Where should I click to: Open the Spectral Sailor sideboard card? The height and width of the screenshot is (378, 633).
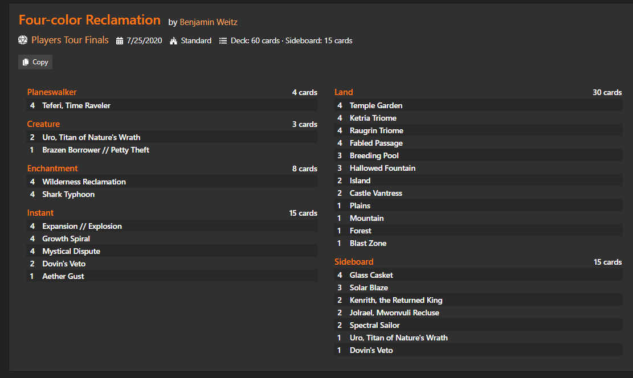pos(374,324)
